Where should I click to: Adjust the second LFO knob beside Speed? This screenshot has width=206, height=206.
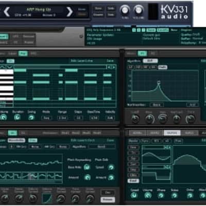tap(147, 195)
